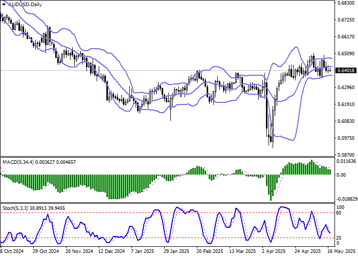Click the 0.61910 price axis label

pyautogui.click(x=346, y=104)
